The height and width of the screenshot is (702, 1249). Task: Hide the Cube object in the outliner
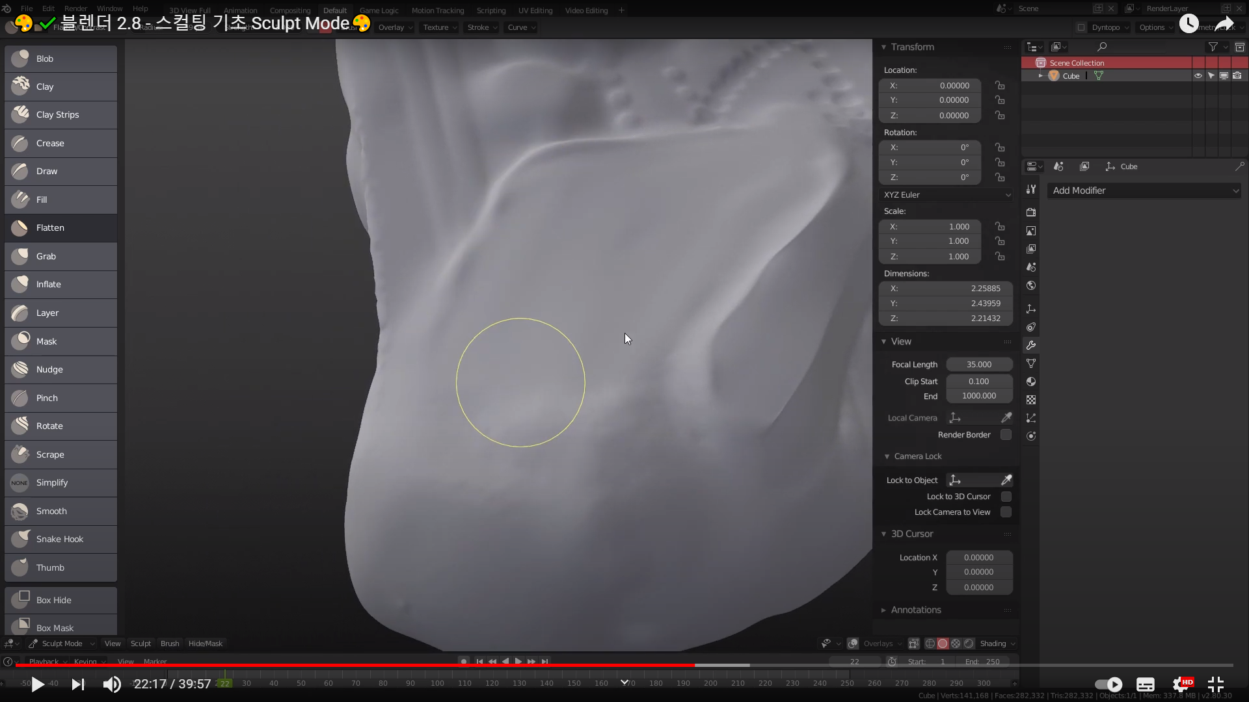[x=1198, y=76]
